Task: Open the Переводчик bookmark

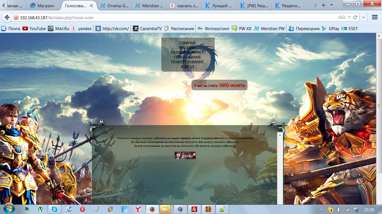Action: click(x=304, y=28)
